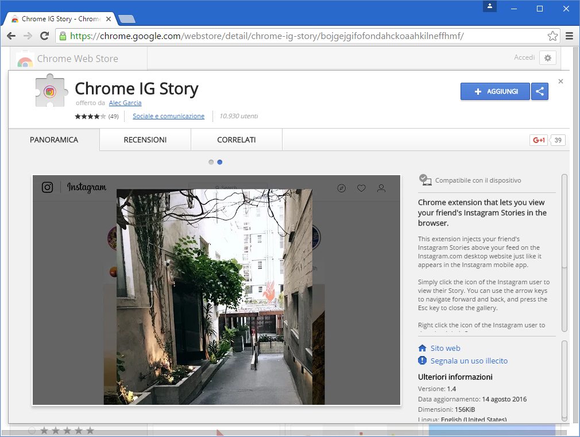Click the share button next to AGGIUNGI
The image size is (580, 437).
coord(540,91)
